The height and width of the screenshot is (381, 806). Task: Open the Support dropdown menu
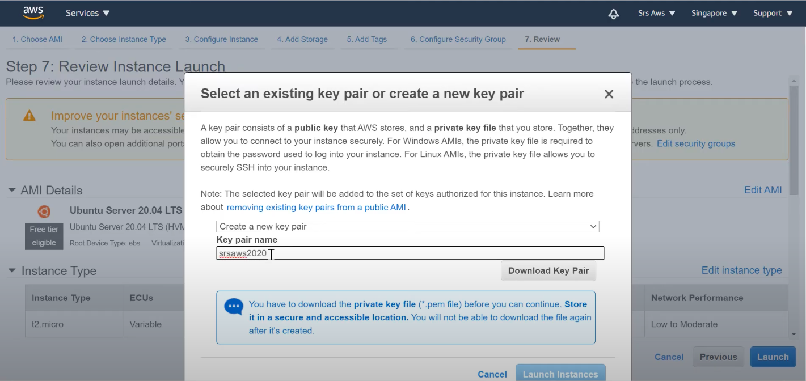773,13
